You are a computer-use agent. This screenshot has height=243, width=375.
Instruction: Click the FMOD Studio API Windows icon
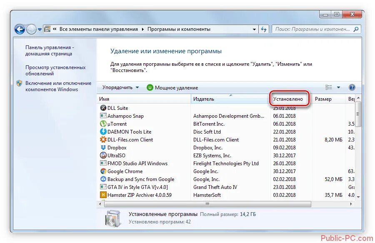pos(103,163)
